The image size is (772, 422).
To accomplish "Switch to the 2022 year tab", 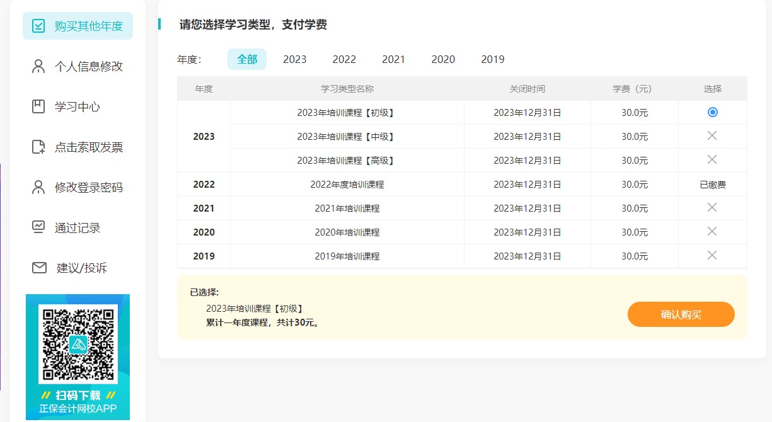I will [344, 59].
